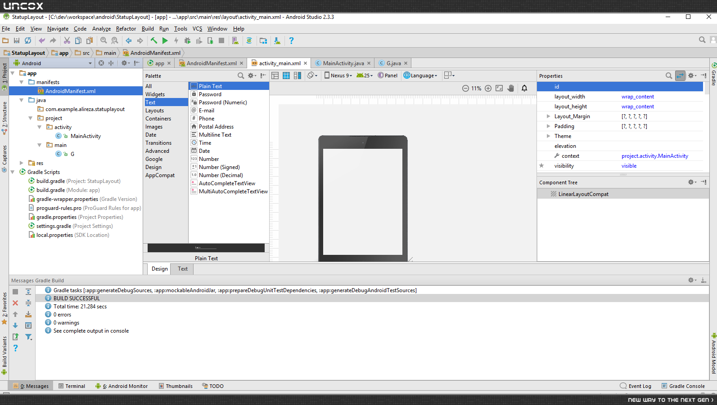Open the Build menu
Viewport: 717px width, 405px height.
[148, 29]
